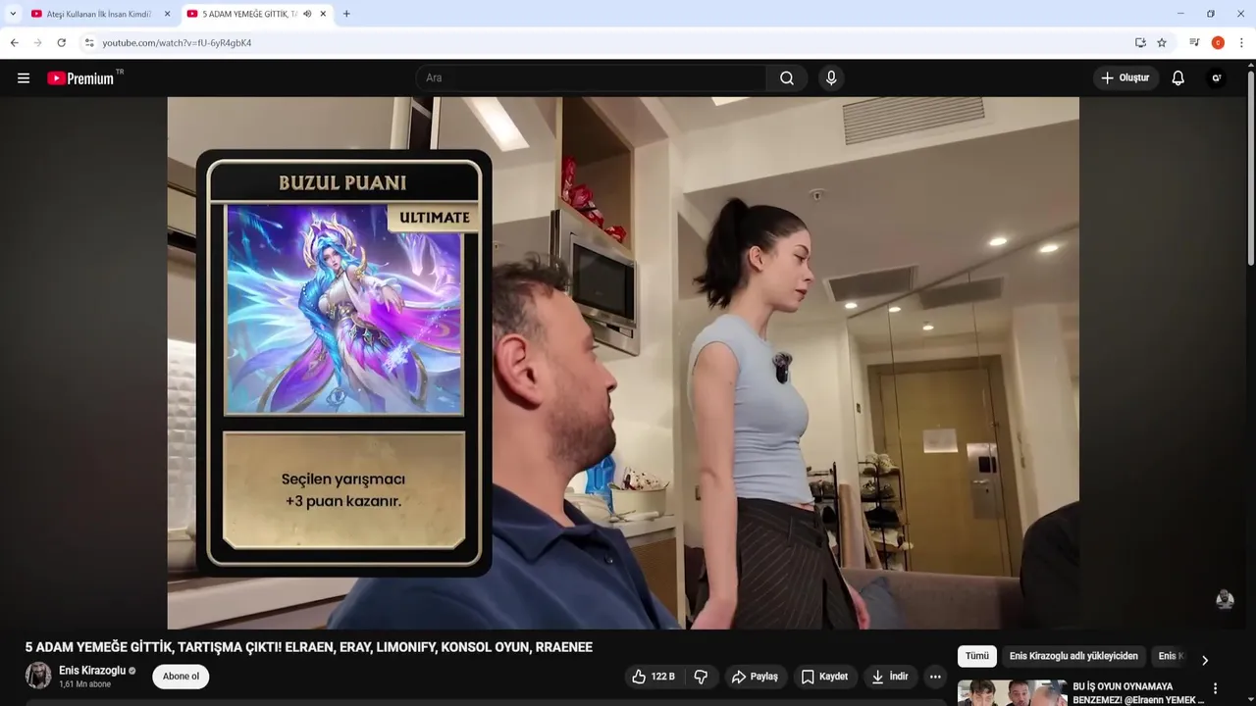Open 'BU İŞ OYUN OYNAMAYA BENZEMEZ!' title link
The image size is (1256, 706).
(x=1138, y=693)
